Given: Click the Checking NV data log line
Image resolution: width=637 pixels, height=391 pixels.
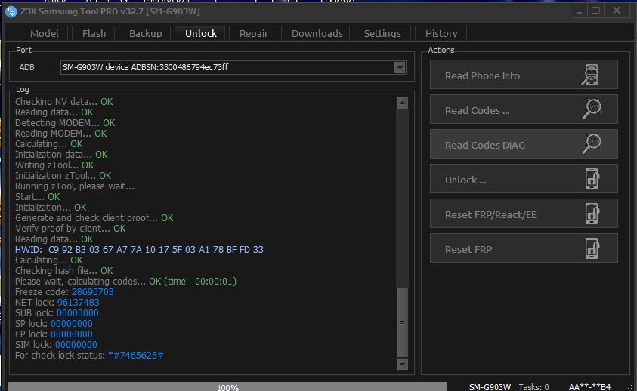Looking at the screenshot, I should (63, 101).
